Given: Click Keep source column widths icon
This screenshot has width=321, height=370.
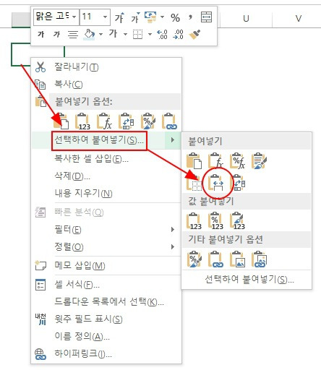Looking at the screenshot, I should pyautogui.click(x=216, y=183).
